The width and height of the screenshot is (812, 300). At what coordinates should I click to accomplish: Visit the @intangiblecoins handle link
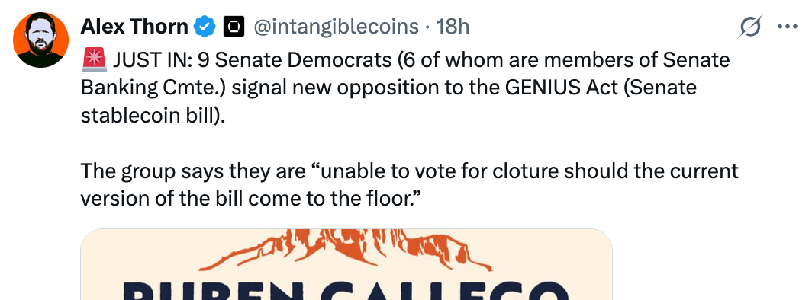click(335, 27)
